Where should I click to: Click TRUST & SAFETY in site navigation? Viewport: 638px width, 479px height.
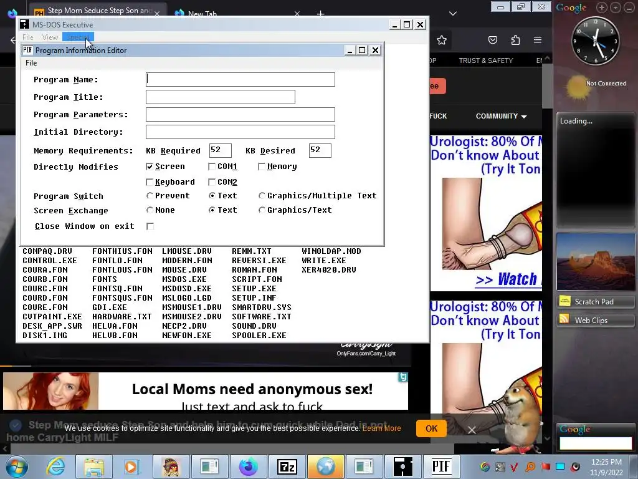pos(486,60)
